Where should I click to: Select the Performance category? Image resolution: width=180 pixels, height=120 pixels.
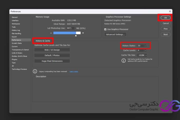point(21,40)
